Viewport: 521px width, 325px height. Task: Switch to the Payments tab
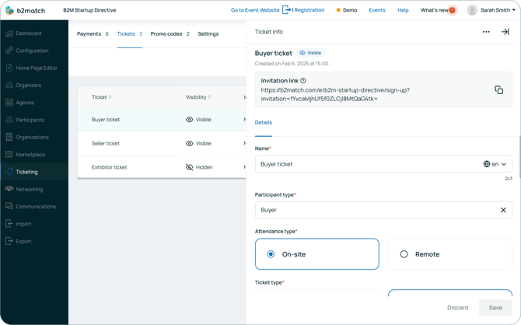(92, 34)
